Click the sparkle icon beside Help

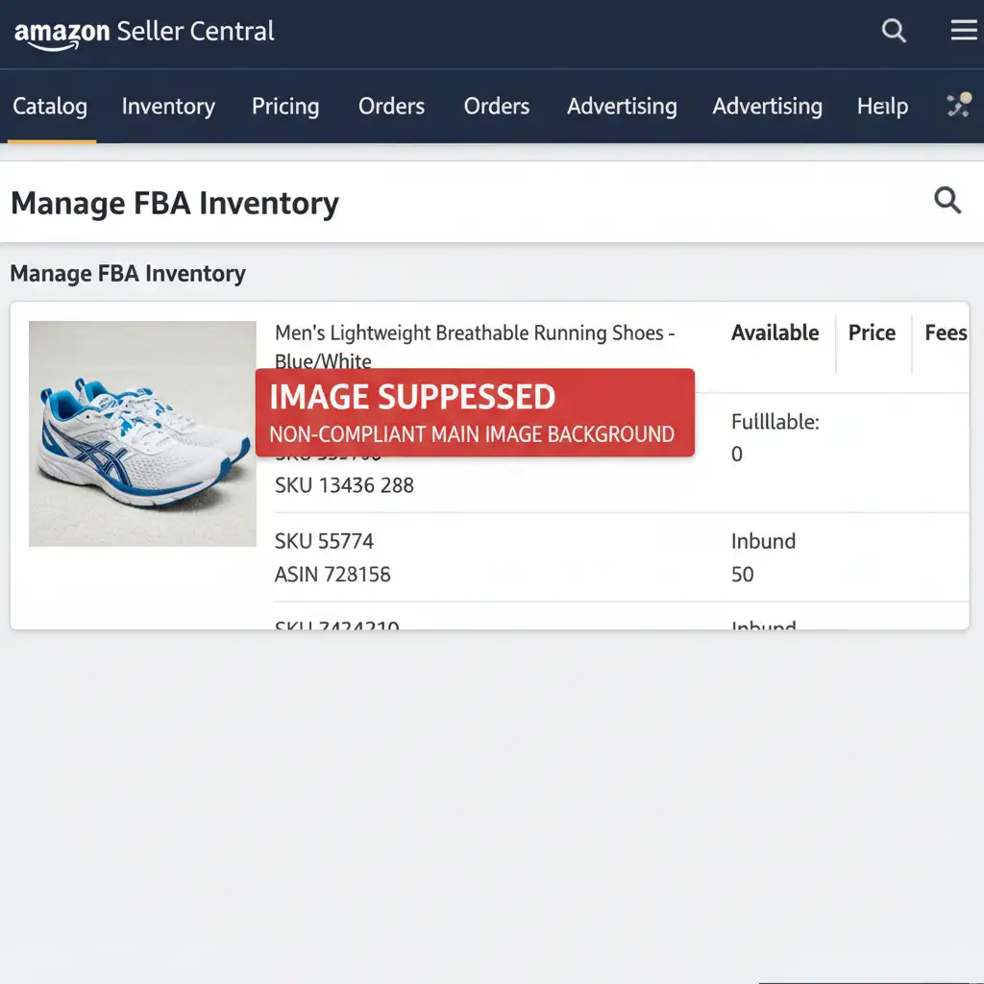(x=958, y=106)
